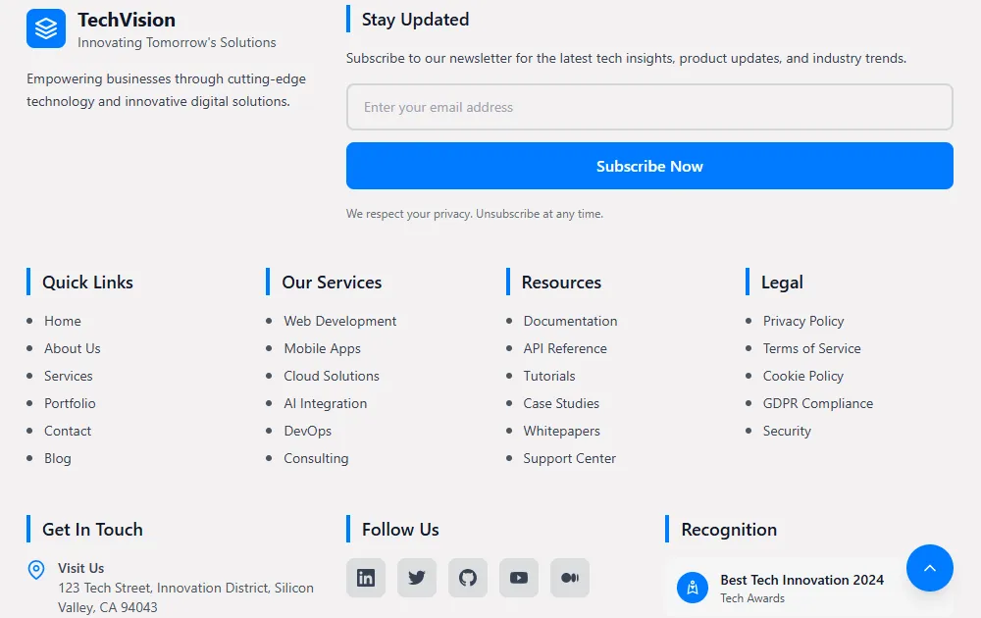Focus the email address input field
Viewport: 981px width, 618px height.
click(649, 107)
